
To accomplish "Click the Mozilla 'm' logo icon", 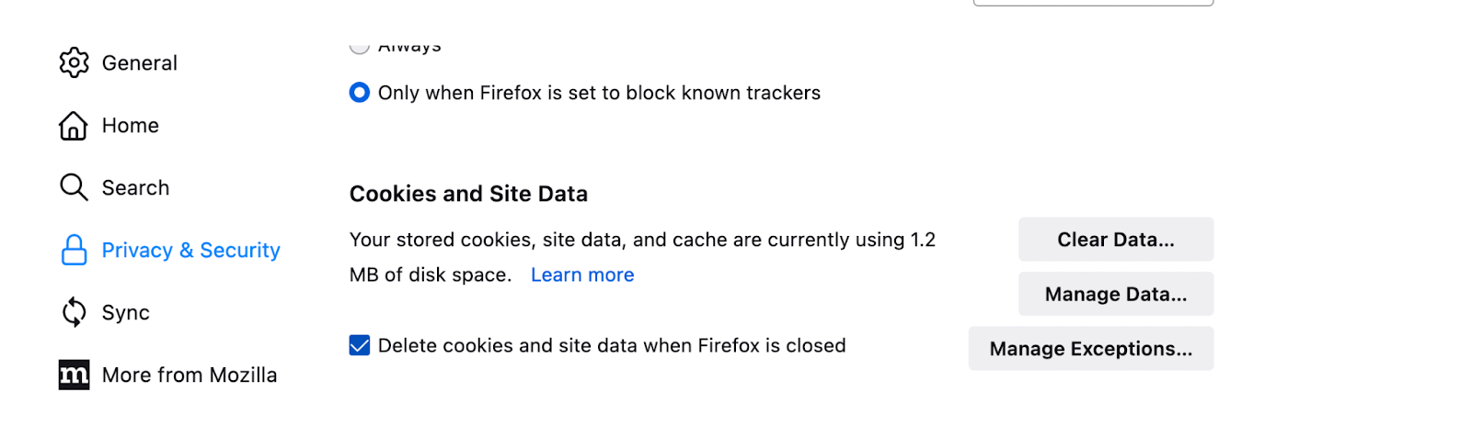I will 74,375.
